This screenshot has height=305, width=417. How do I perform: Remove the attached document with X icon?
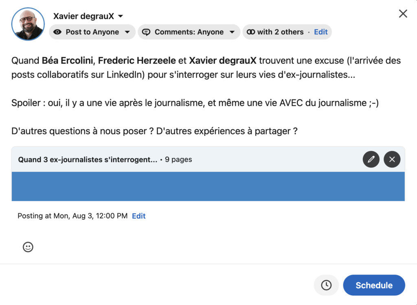tap(392, 159)
